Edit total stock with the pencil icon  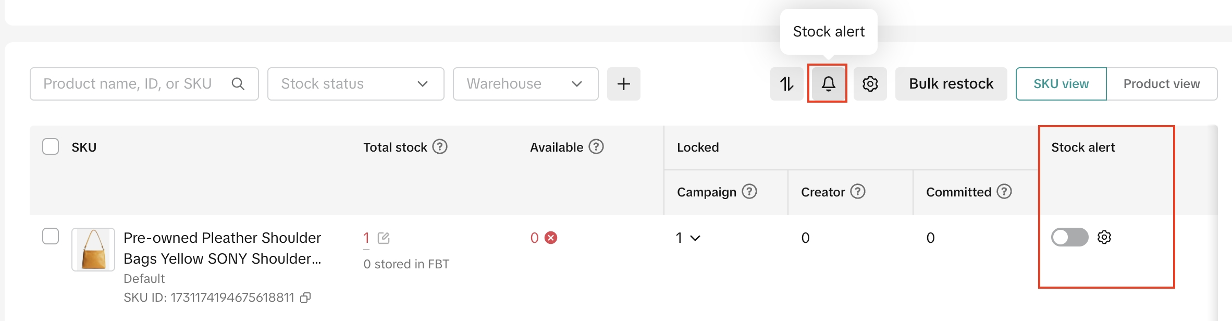384,238
